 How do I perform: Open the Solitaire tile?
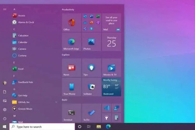pyautogui.click(x=92, y=87)
